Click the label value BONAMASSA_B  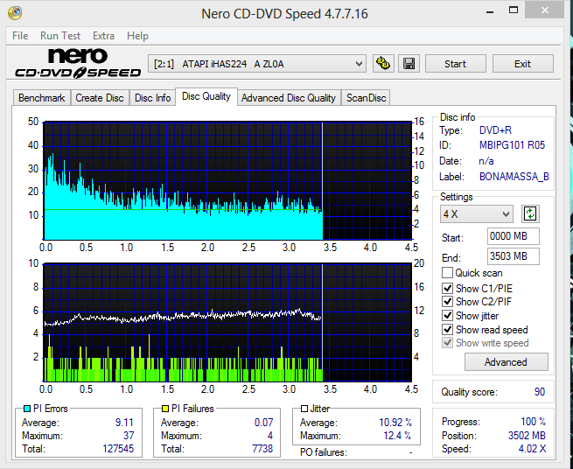[x=514, y=177]
